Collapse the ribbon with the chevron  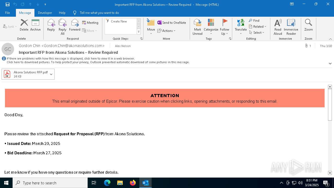(x=330, y=39)
